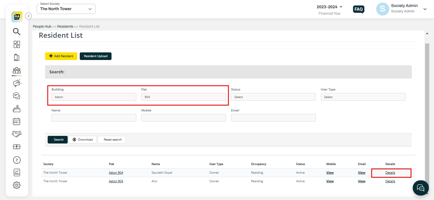This screenshot has width=434, height=200.
Task: Open the settings gear icon in sidebar
Action: (x=17, y=185)
